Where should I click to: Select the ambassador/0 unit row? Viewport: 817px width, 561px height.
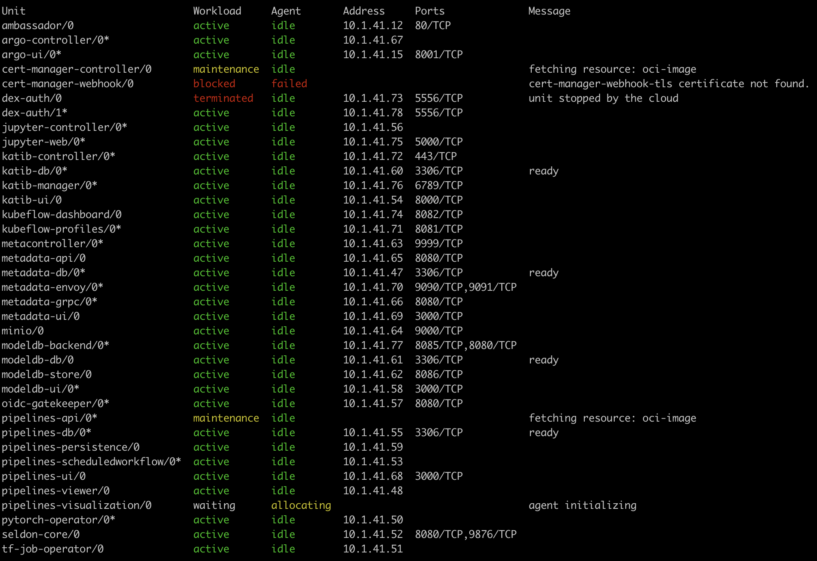(x=38, y=26)
